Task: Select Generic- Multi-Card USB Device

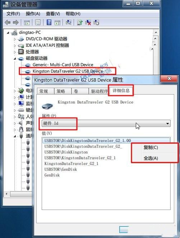Action: 63,65
